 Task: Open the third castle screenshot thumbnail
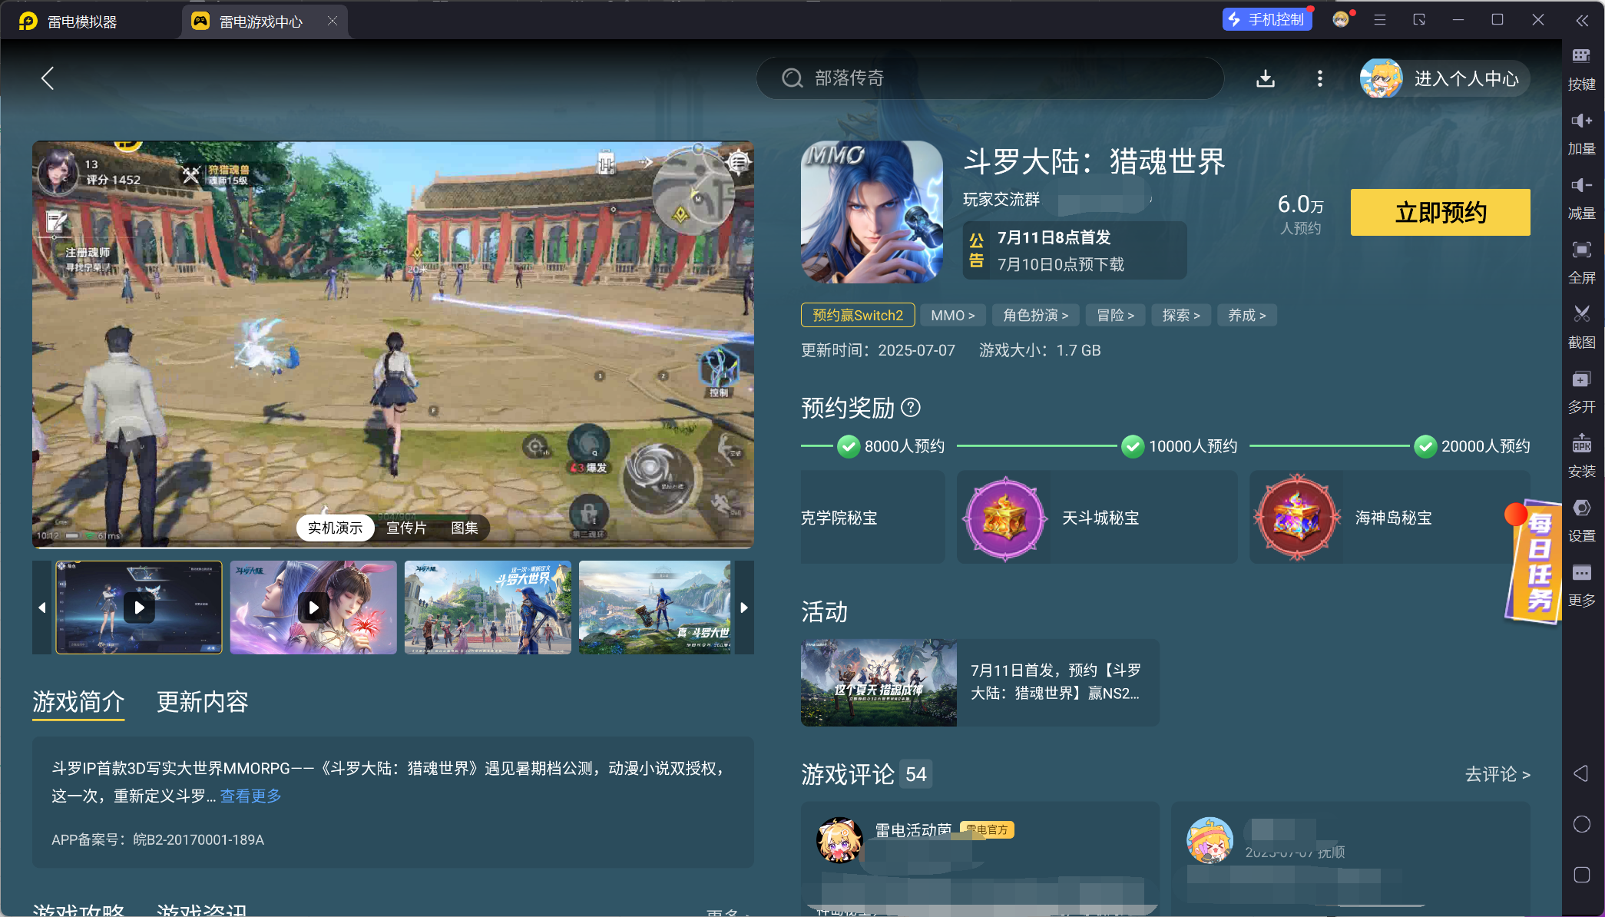(488, 607)
